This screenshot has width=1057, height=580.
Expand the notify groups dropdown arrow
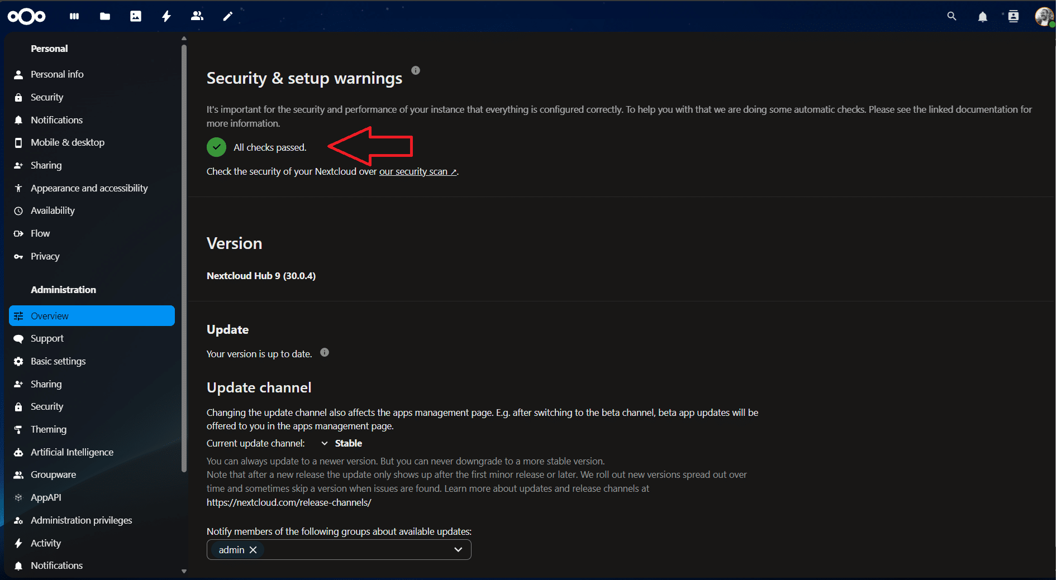coord(458,550)
